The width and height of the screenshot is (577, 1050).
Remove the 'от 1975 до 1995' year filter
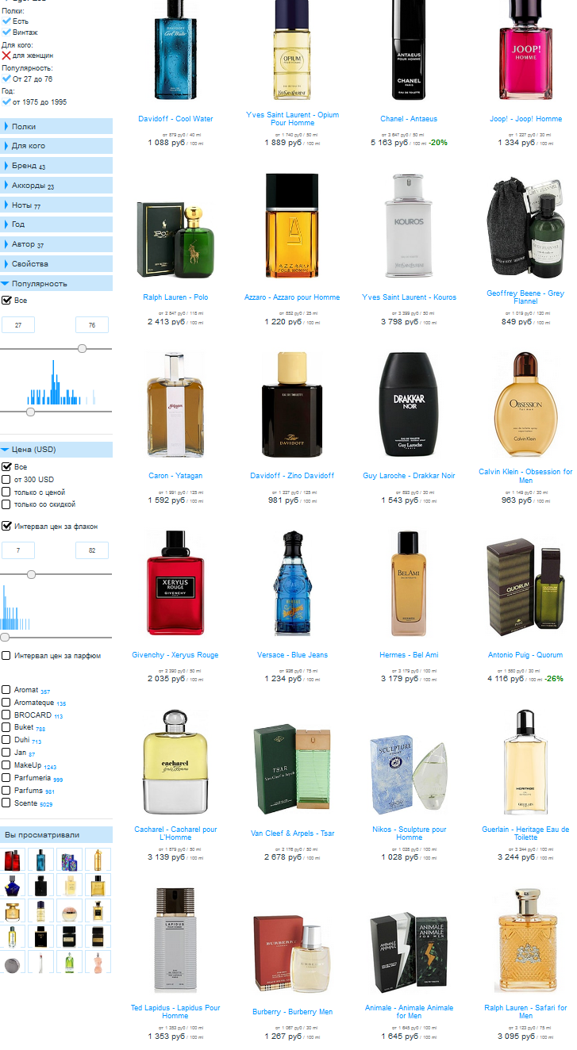point(6,102)
